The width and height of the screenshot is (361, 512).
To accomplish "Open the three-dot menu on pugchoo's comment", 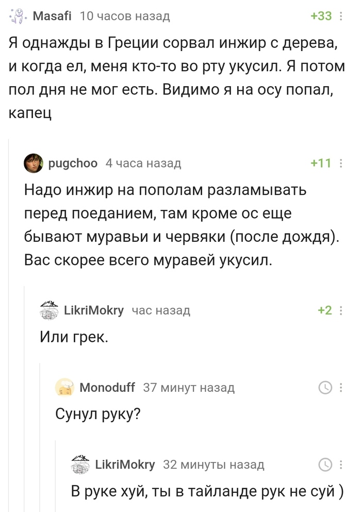I will click(341, 162).
